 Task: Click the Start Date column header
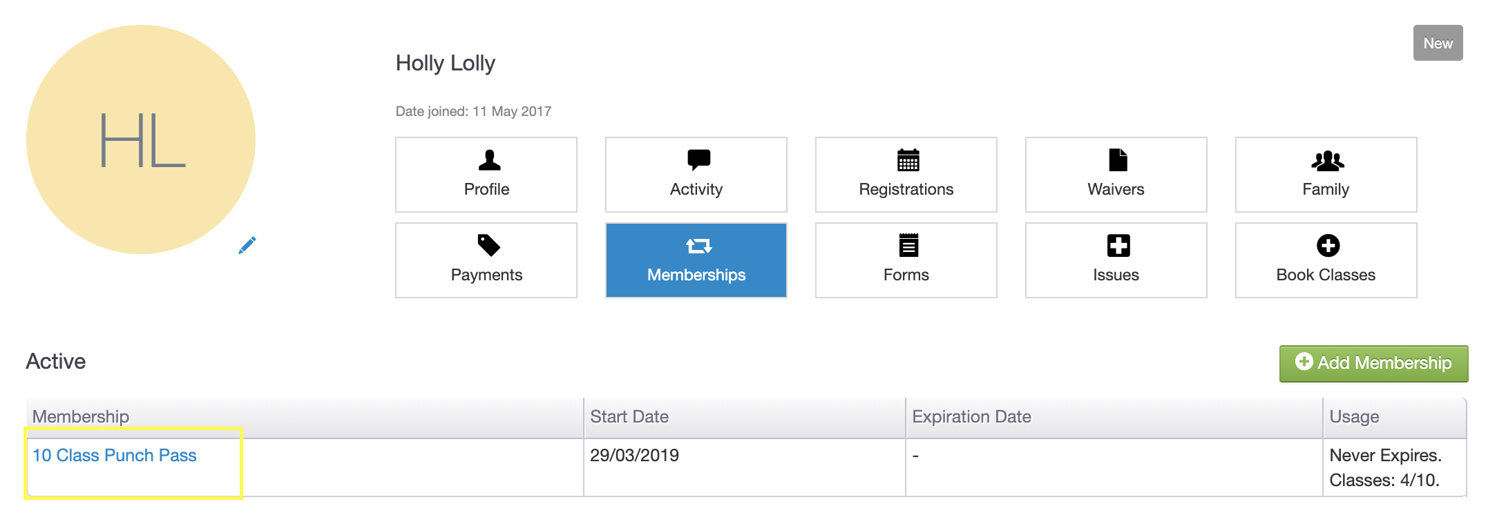click(x=629, y=417)
